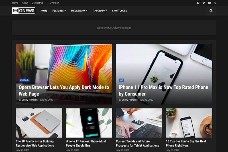Select the IOS category tag
The width and height of the screenshot is (228, 152).
click(x=121, y=80)
